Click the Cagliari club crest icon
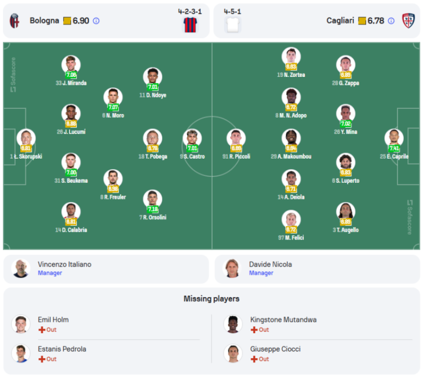428x378 pixels. [408, 21]
